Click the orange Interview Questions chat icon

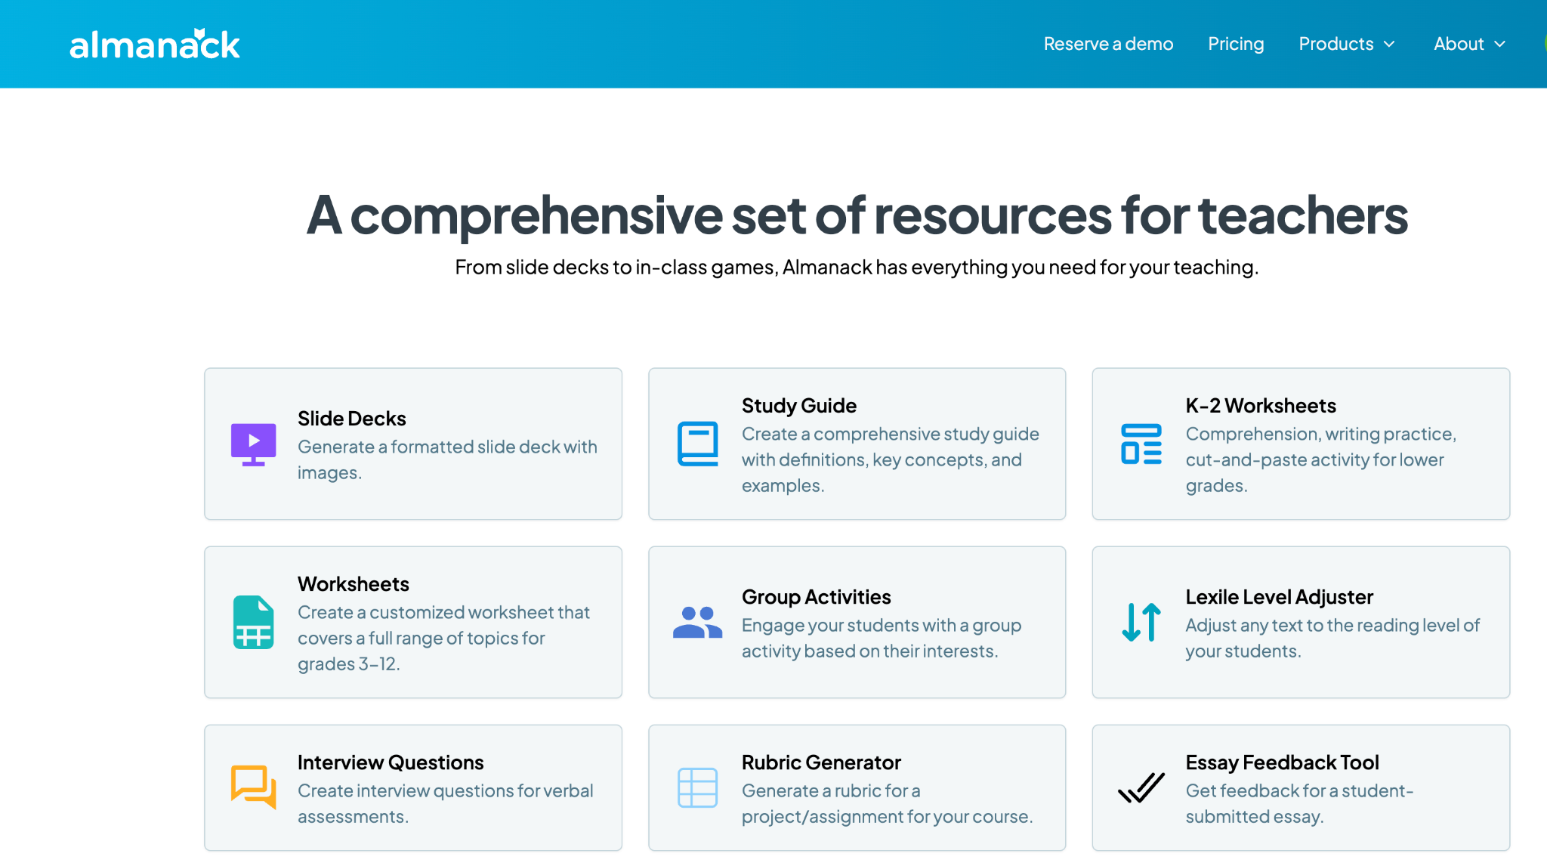click(253, 787)
